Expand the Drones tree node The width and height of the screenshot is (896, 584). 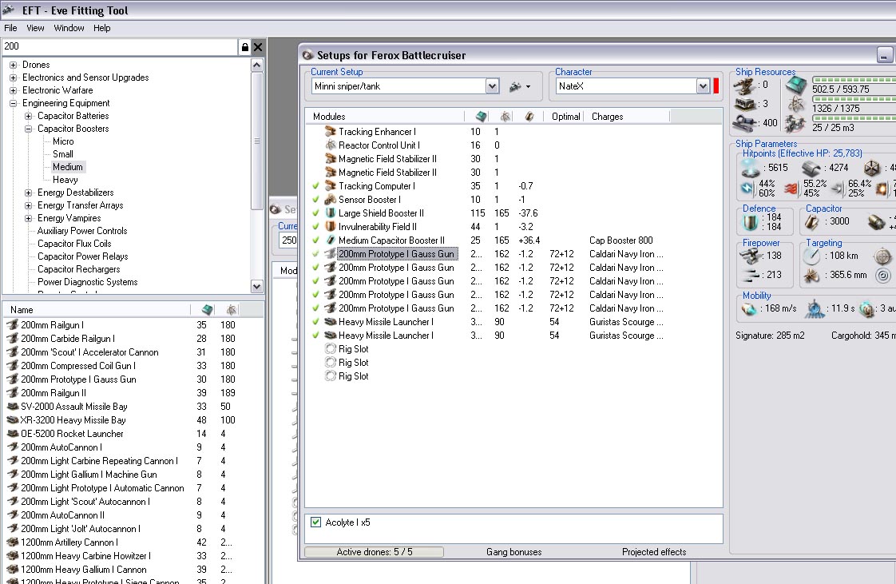14,65
